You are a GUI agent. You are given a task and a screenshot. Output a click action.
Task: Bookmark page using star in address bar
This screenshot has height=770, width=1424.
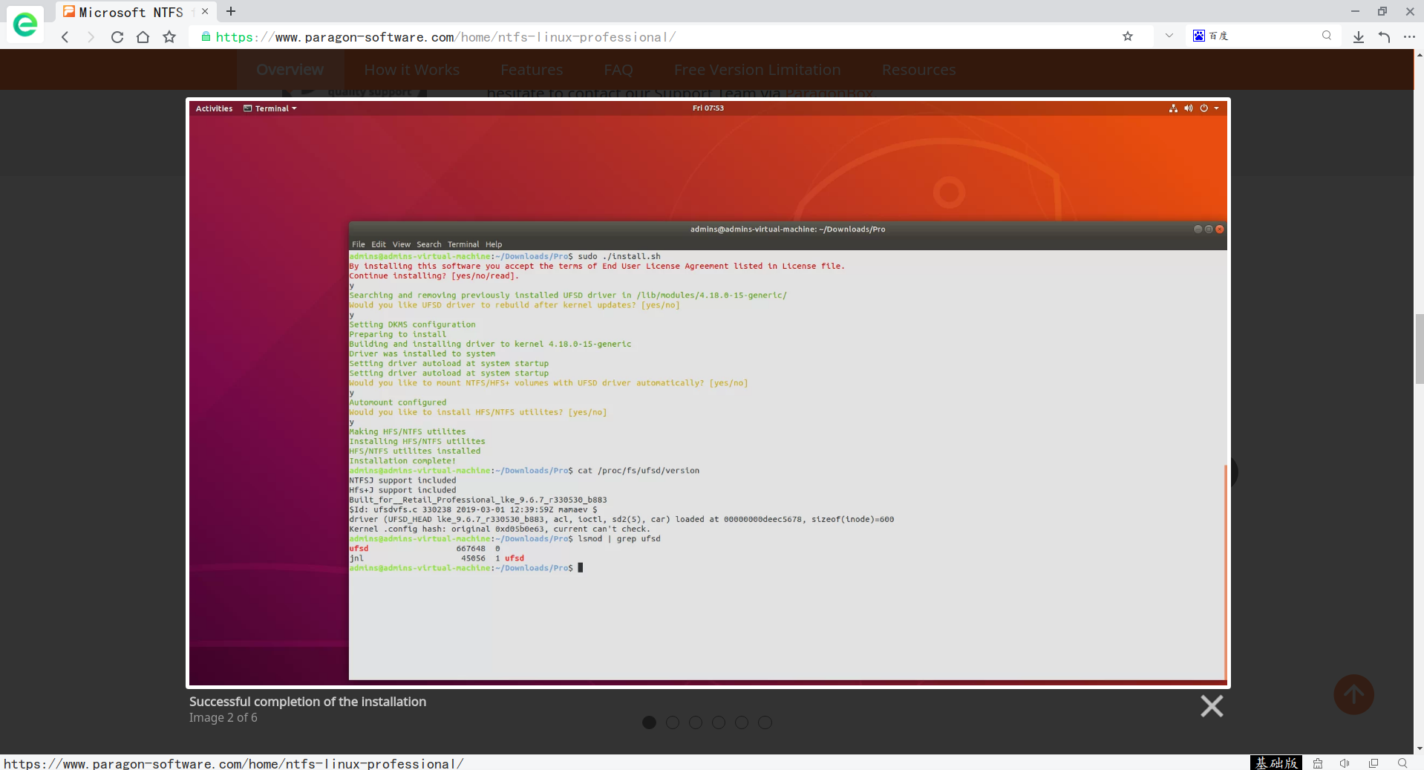pos(1128,36)
